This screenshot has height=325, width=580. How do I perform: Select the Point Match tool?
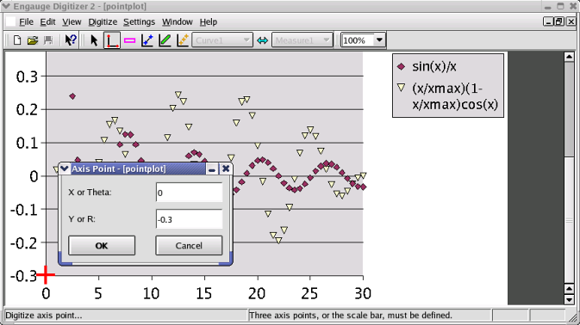click(183, 40)
